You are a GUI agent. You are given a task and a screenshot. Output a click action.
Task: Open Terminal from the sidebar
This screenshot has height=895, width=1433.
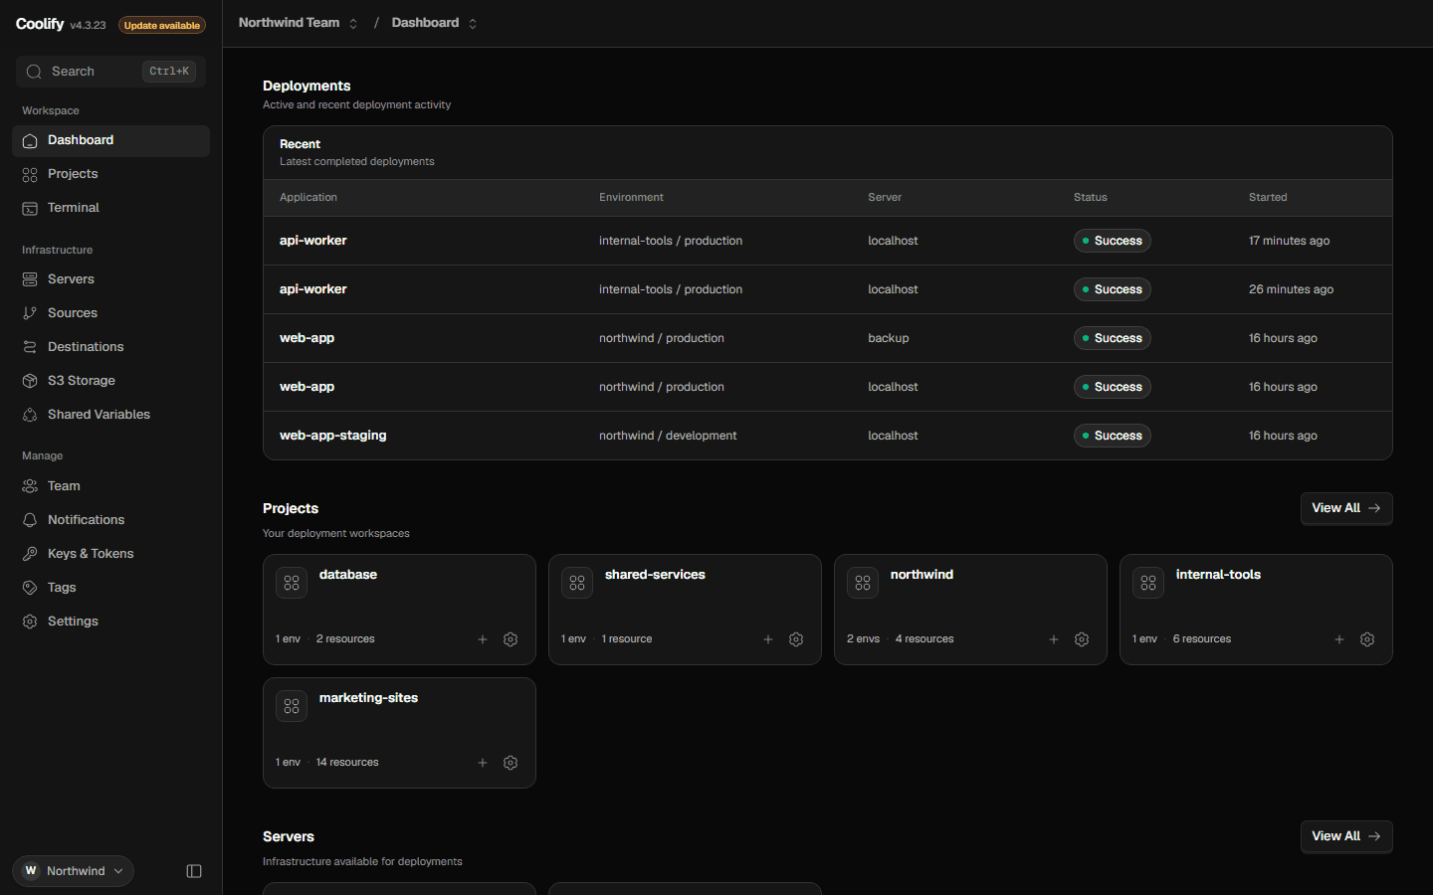pos(110,208)
